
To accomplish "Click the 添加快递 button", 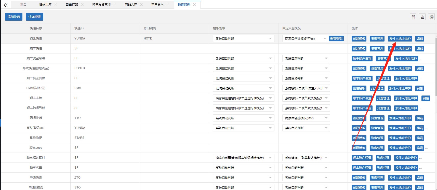I will click(14, 17).
